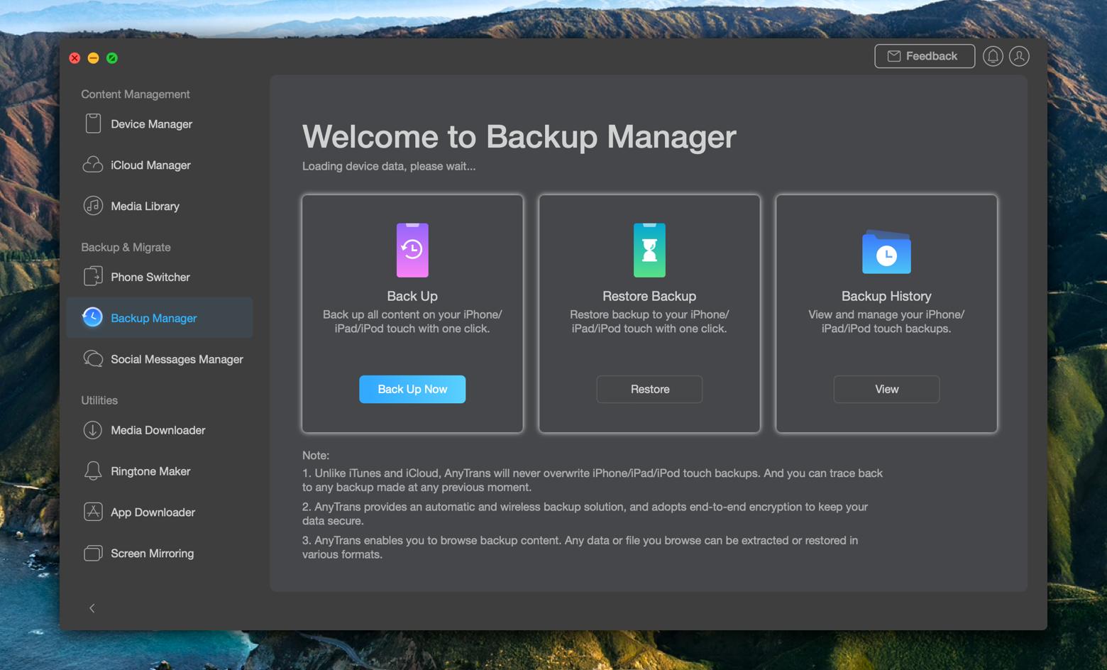The height and width of the screenshot is (670, 1107).
Task: Click the iCloud Manager cloud icon
Action: coord(93,165)
